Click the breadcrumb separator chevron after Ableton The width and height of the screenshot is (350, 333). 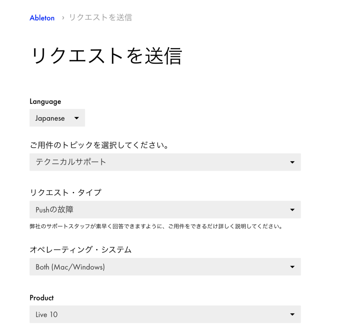pyautogui.click(x=63, y=17)
